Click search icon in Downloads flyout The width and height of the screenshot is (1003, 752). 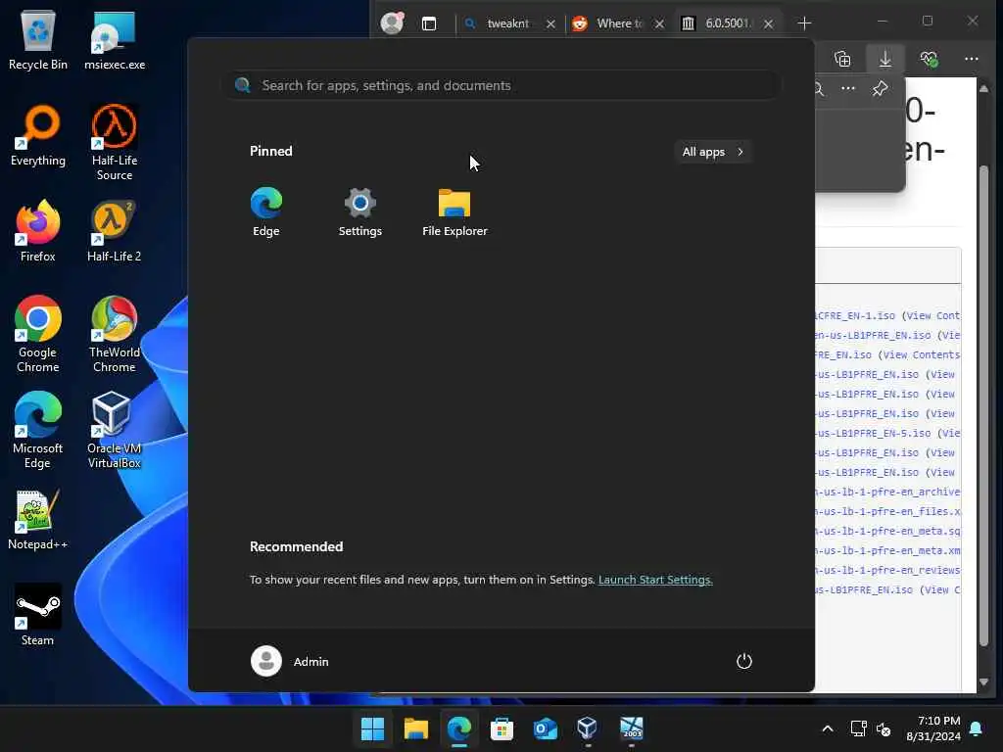tap(819, 89)
